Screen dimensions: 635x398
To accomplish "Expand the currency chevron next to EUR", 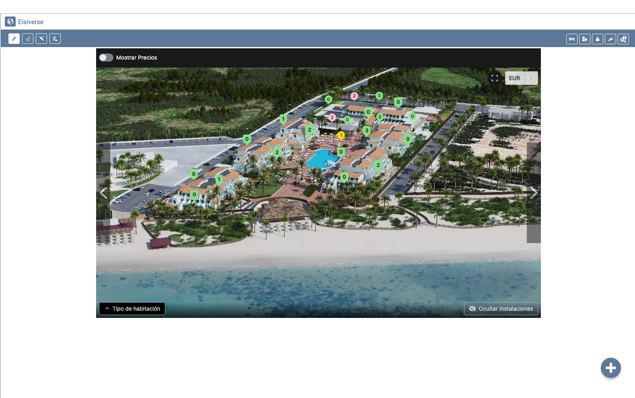I will pos(531,78).
